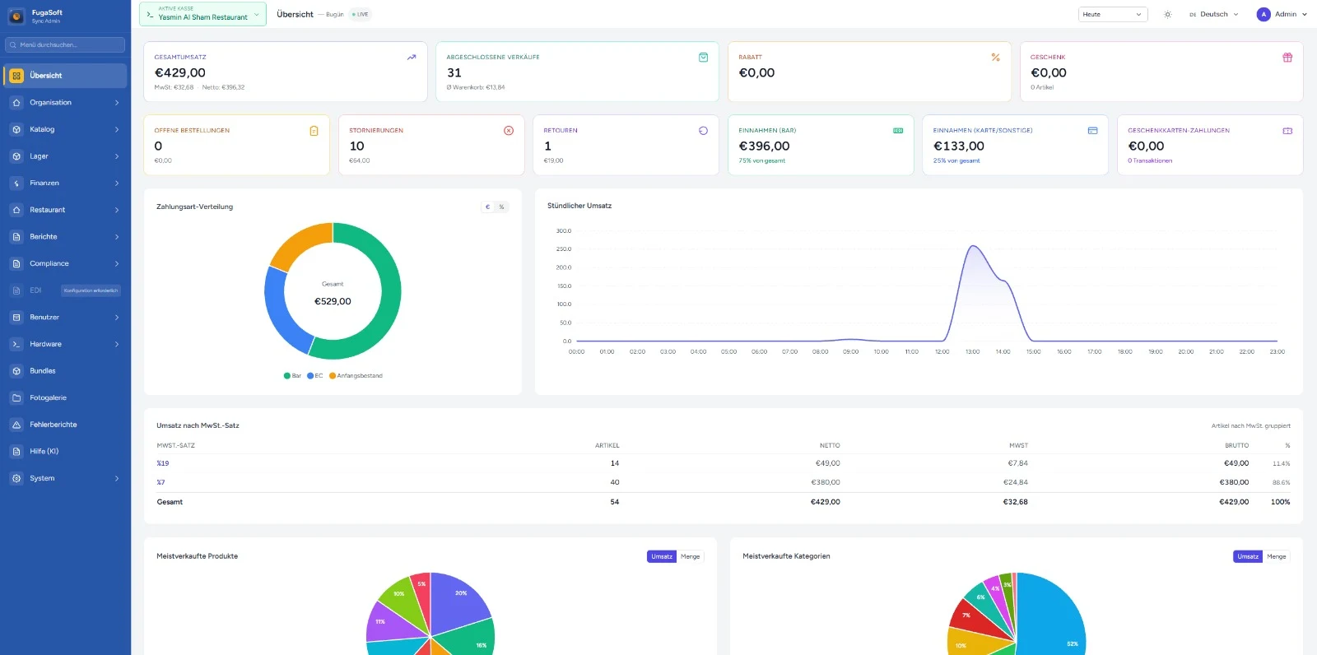Image resolution: width=1317 pixels, height=655 pixels.
Task: Click the Stündlicher Umsatz chart title
Action: [x=579, y=206]
